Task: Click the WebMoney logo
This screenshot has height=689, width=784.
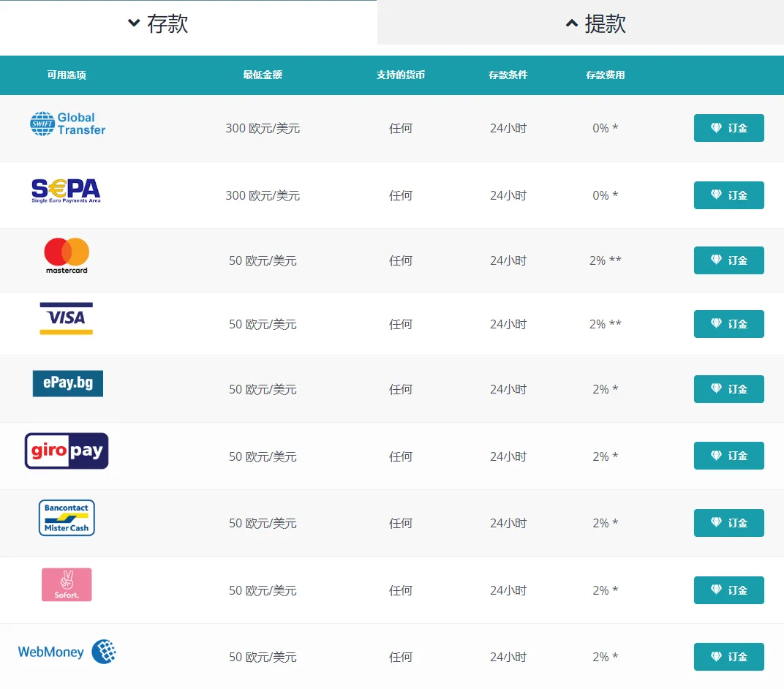Action: point(67,652)
